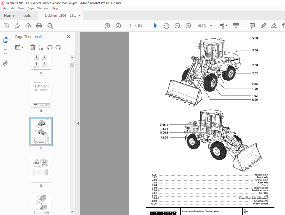The image size is (285, 215).
Task: Open the Edit menu
Action: pyautogui.click(x=12, y=8)
